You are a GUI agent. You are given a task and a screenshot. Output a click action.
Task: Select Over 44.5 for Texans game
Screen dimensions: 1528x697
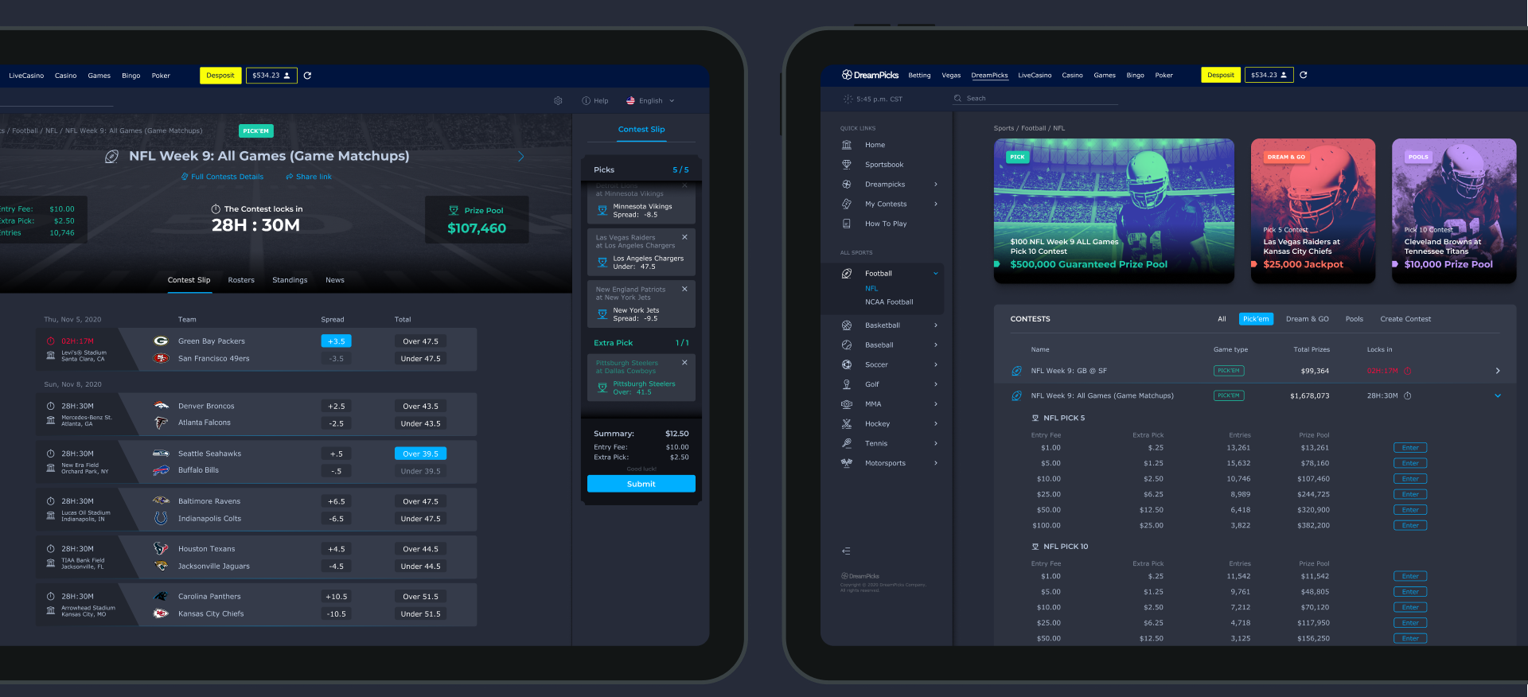[420, 549]
